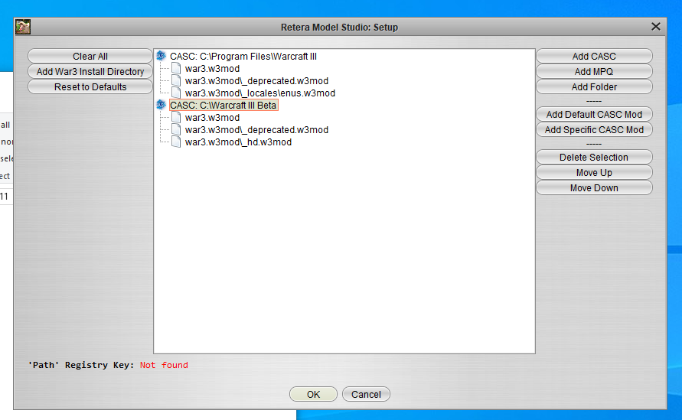682x420 pixels.
Task: Click the 'Path' Registry Key label
Action: pyautogui.click(x=81, y=365)
